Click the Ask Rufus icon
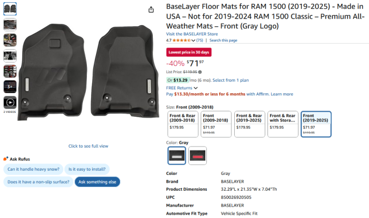 pos(5,159)
